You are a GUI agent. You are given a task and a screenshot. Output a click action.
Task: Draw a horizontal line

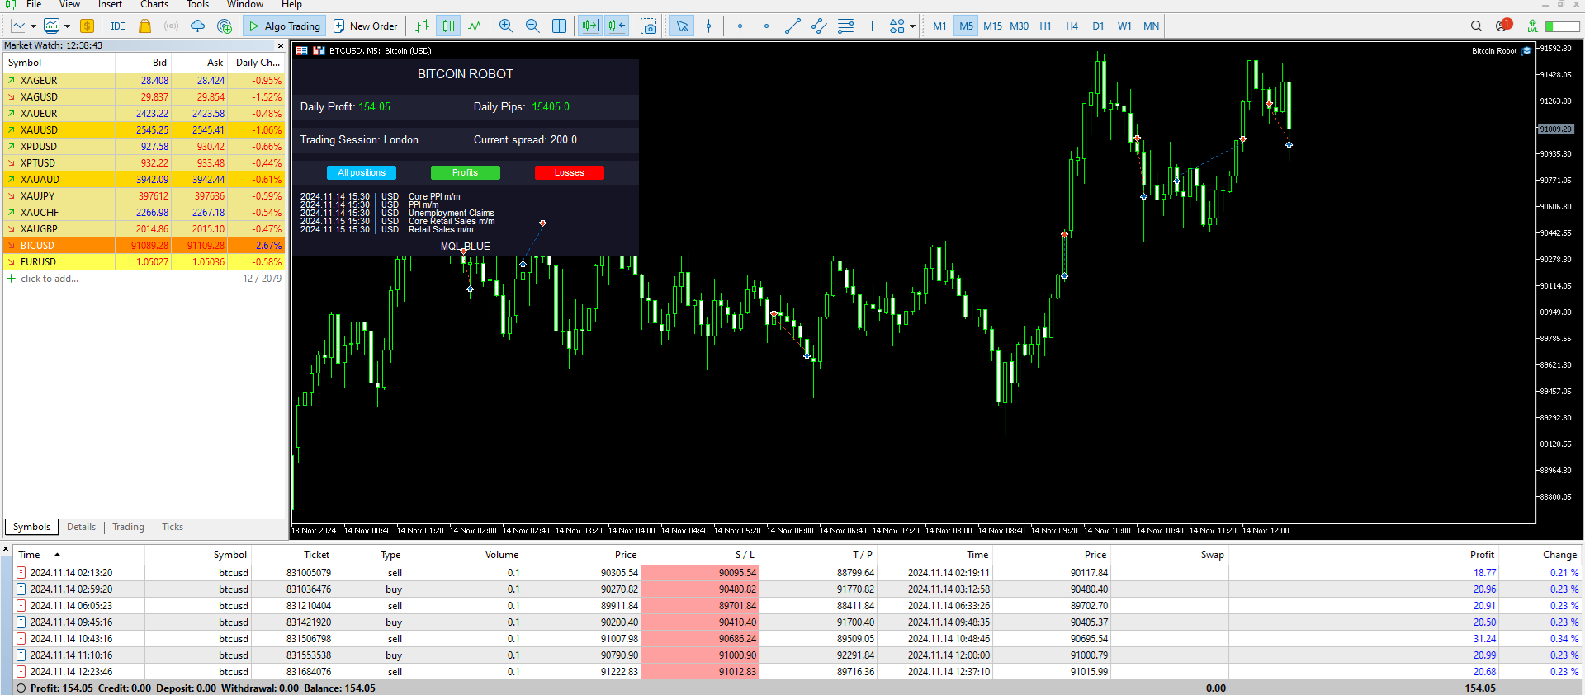[766, 26]
